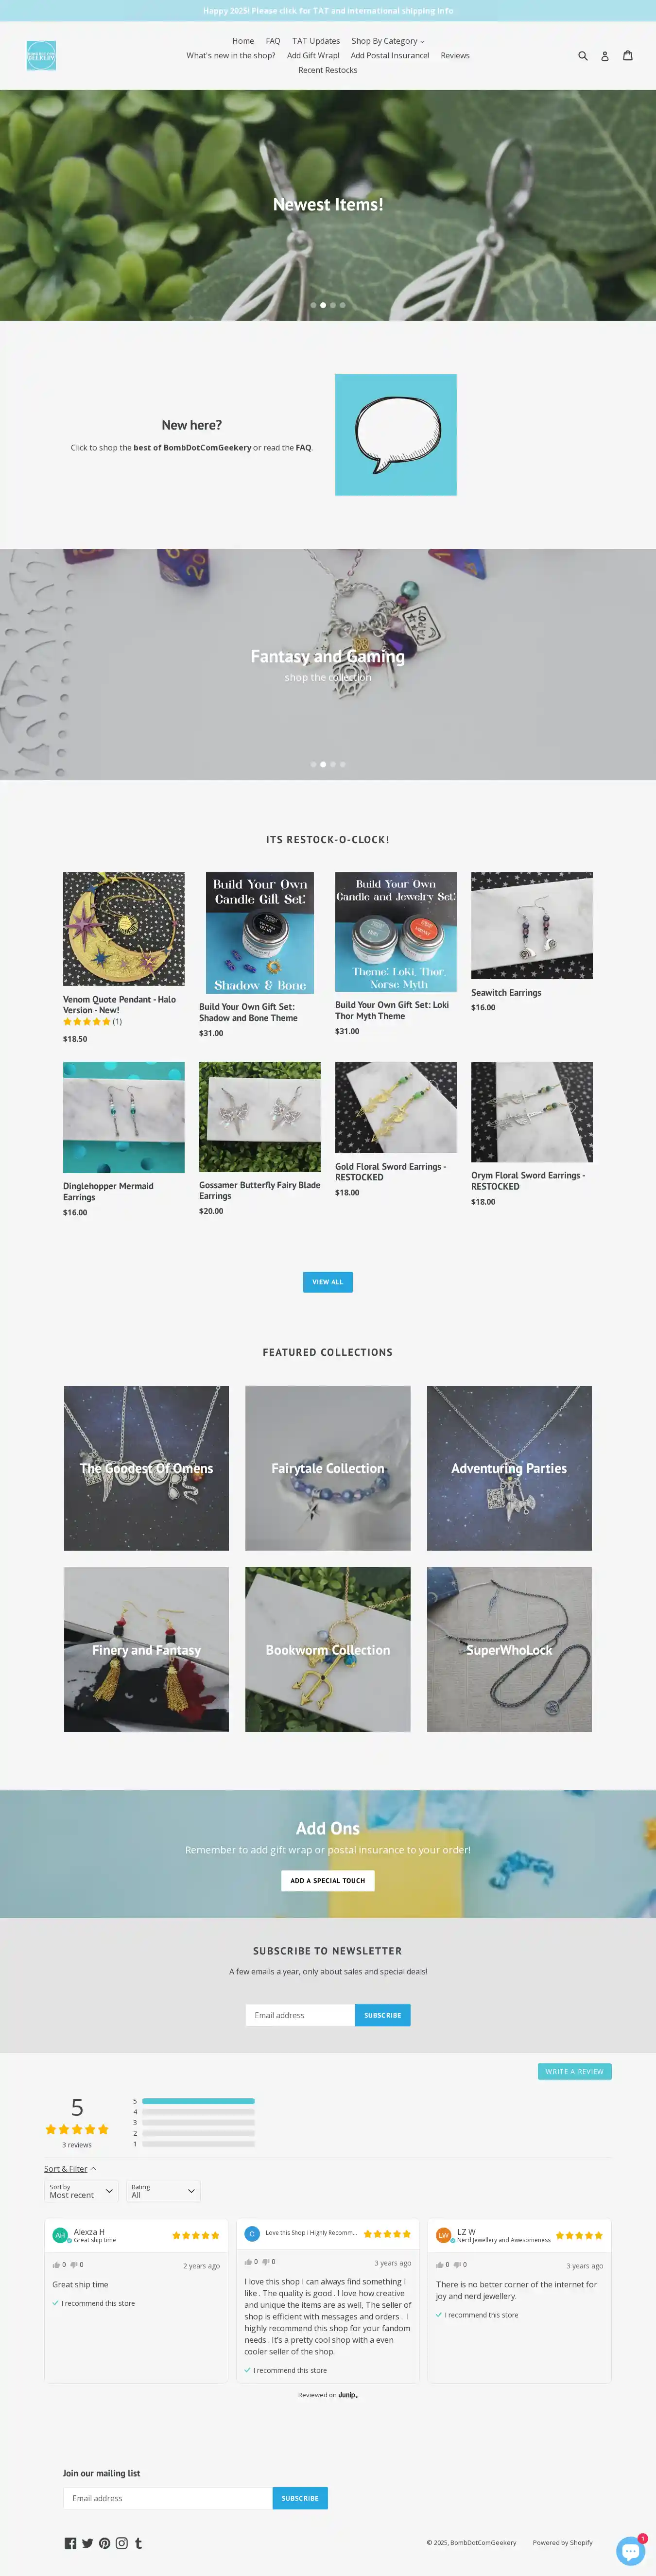Screen dimensions: 656x2576
Task: Go to the FAQ menu item
Action: [x=273, y=41]
